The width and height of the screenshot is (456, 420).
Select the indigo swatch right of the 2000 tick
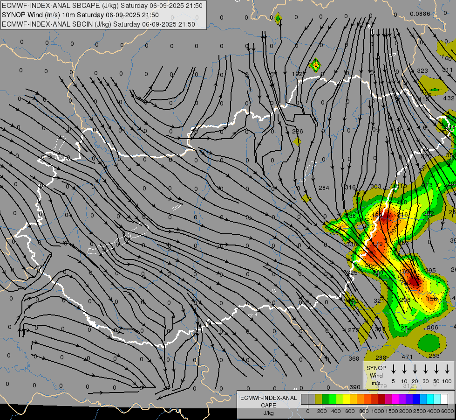click(x=409, y=399)
